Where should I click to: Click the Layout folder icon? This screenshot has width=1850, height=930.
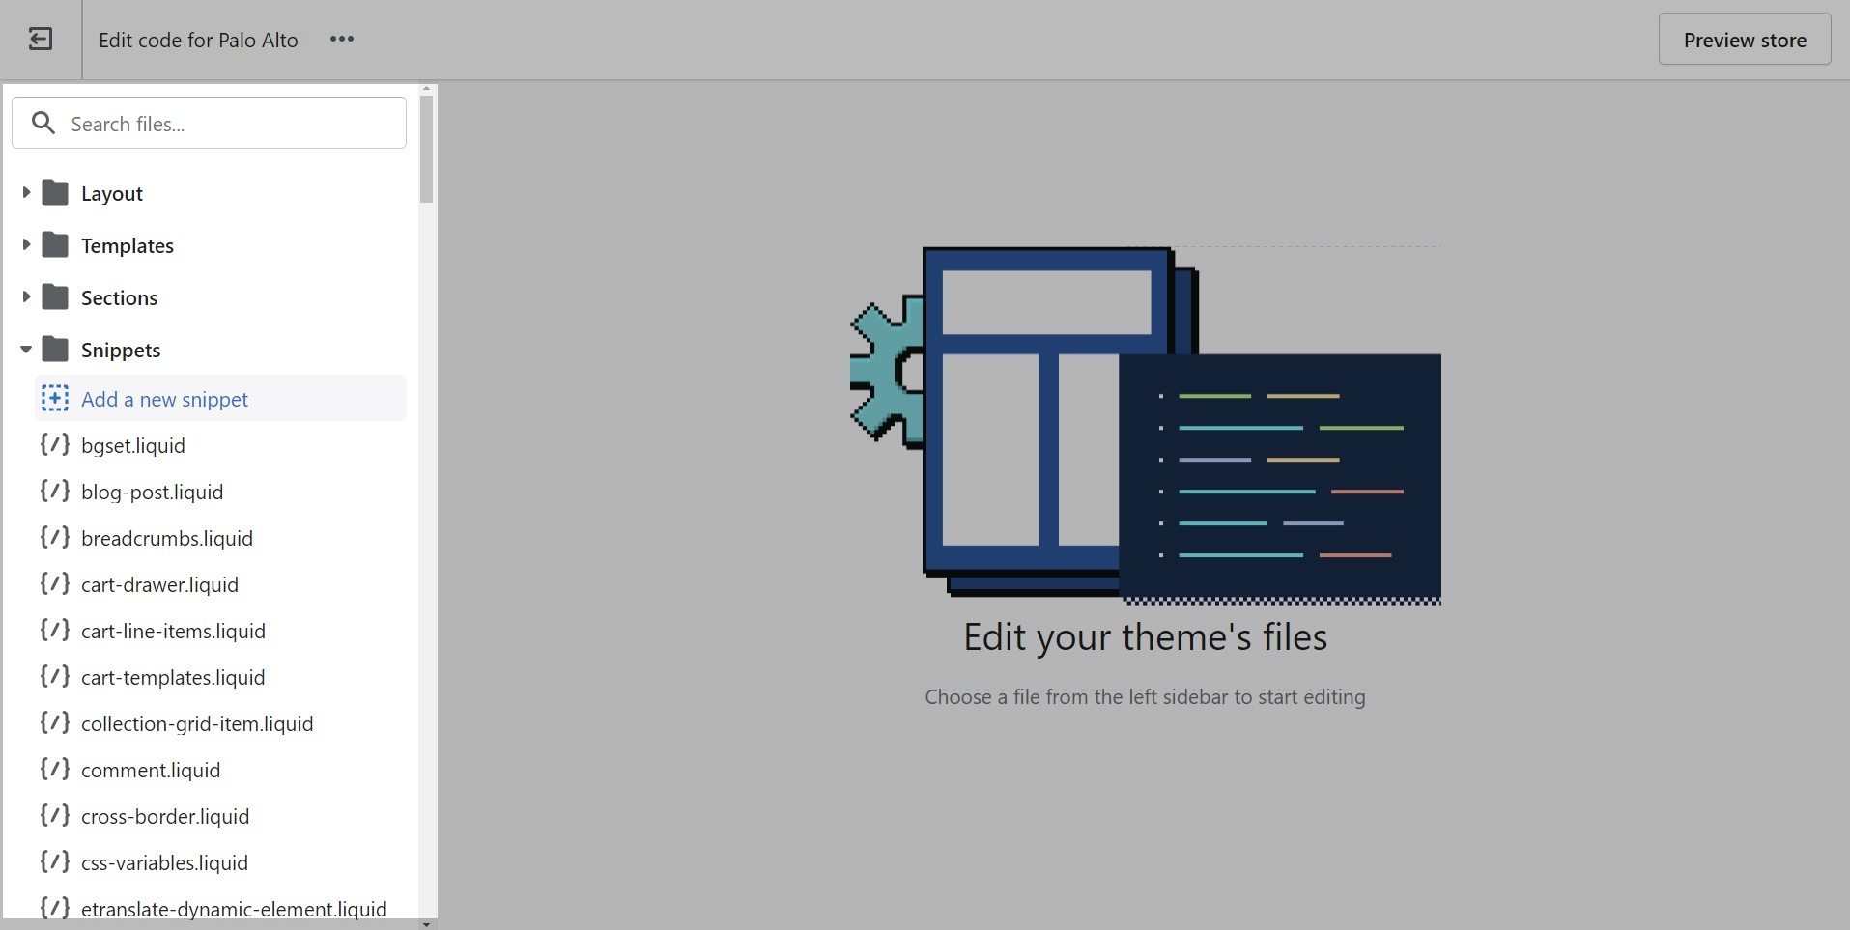pyautogui.click(x=56, y=193)
